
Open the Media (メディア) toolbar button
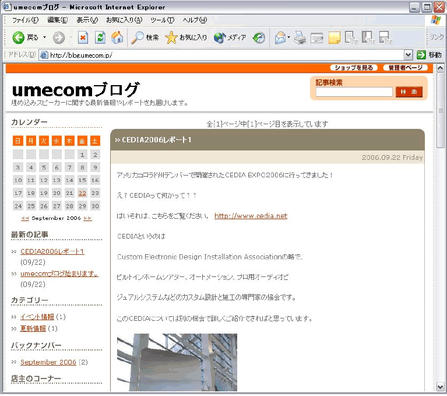coord(230,38)
